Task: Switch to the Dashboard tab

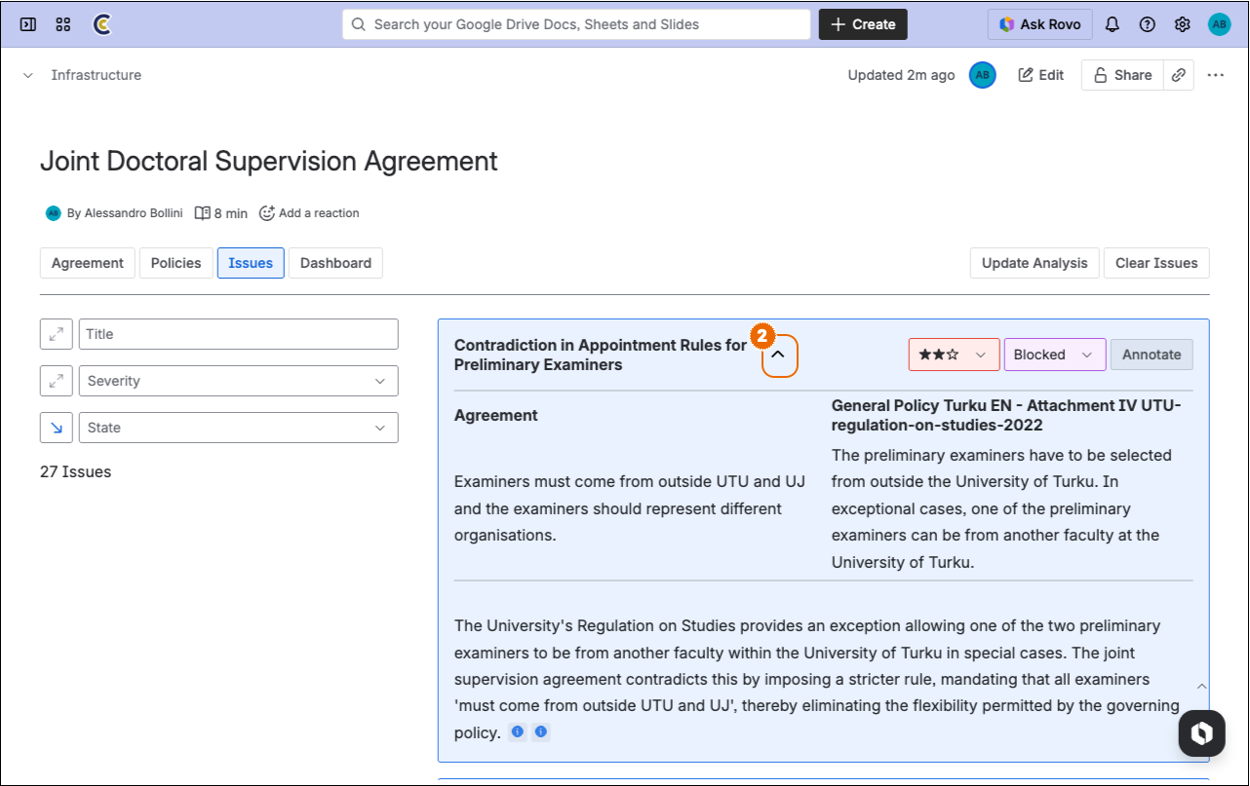Action: (x=335, y=263)
